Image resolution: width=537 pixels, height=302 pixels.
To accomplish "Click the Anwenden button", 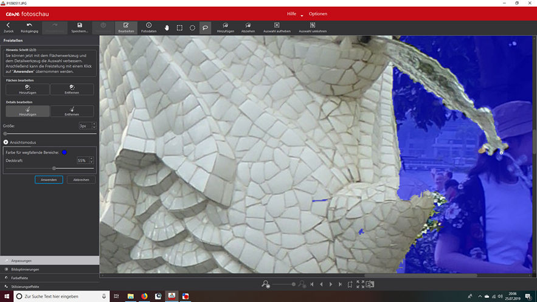I will (x=49, y=180).
